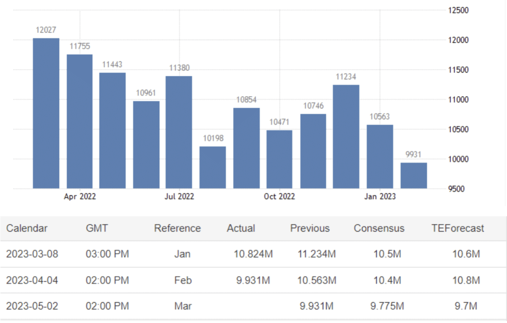Click the TEForecast column header

458,228
